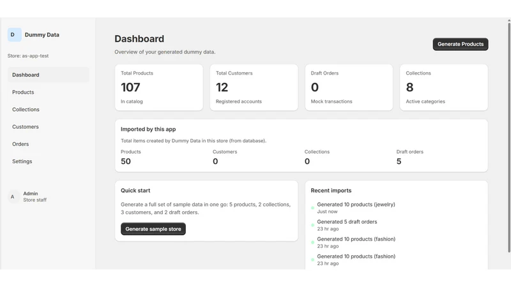511x287 pixels.
Task: Select the Collections stats card
Action: [x=444, y=87]
